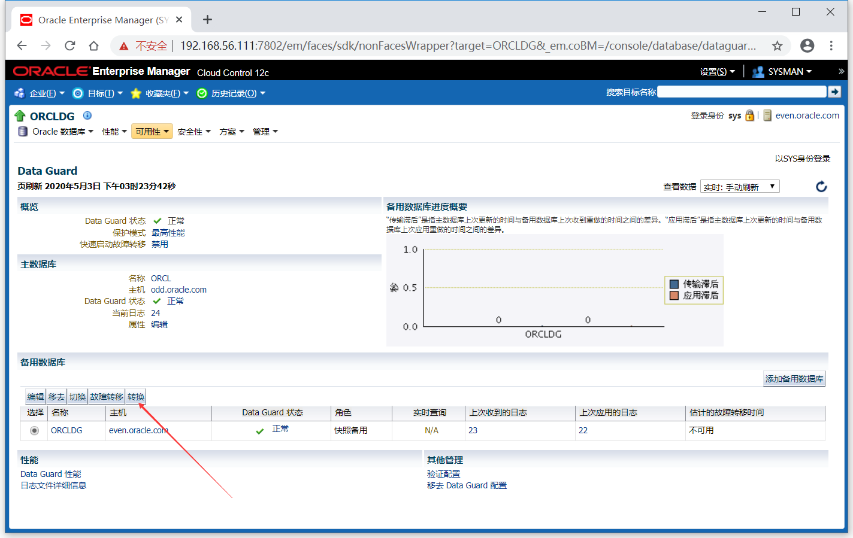
Task: Click the 编辑 button for standby database
Action: click(35, 397)
